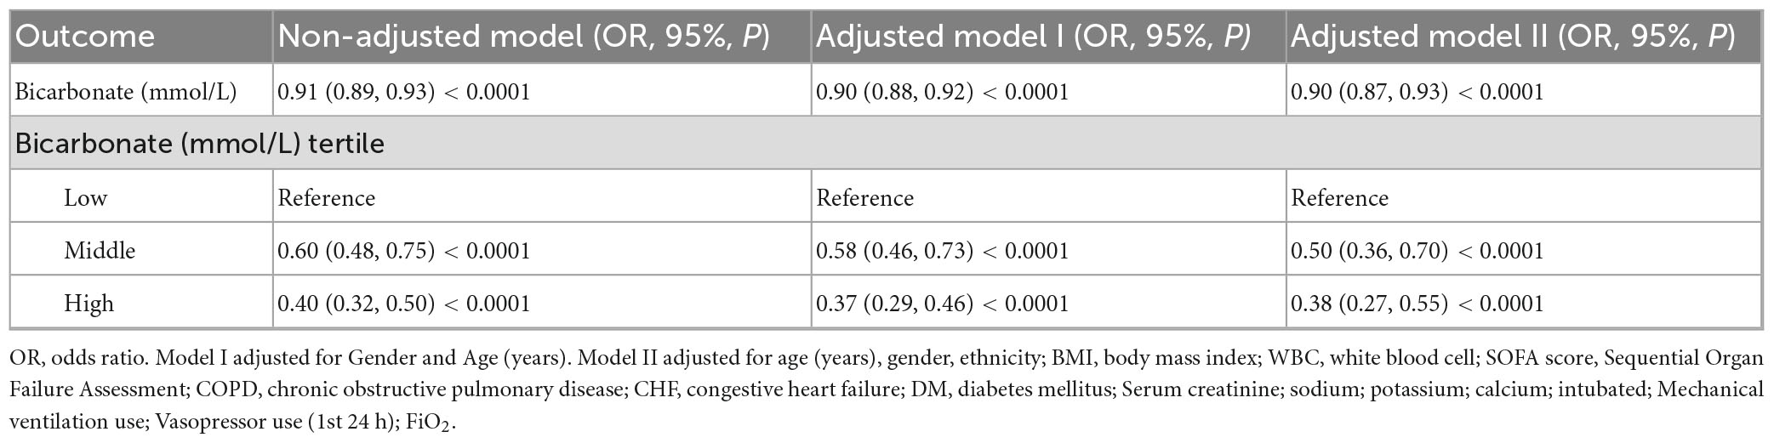Click the footnote text starting with OR, odds ratio
Image resolution: width=1774 pixels, height=443 pixels.
click(x=885, y=389)
